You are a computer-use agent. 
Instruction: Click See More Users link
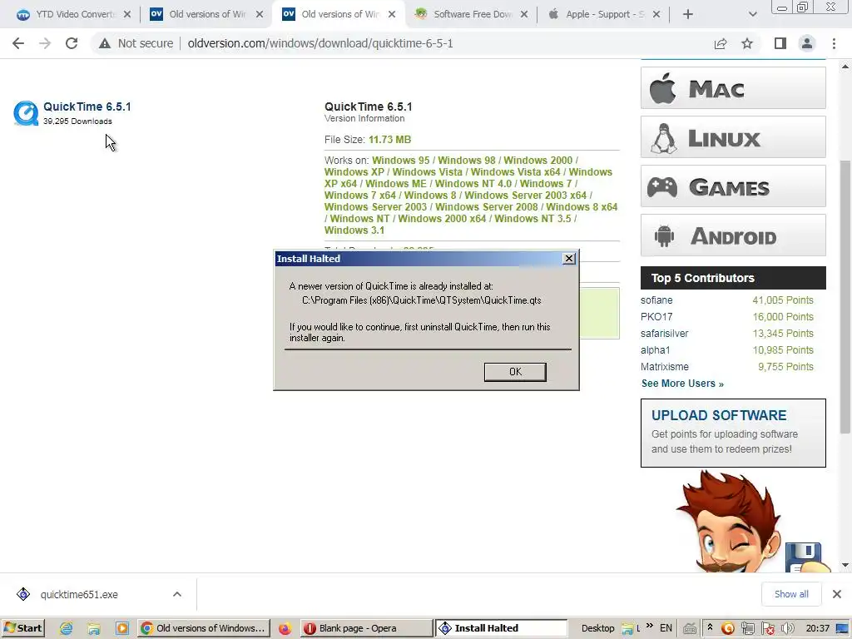click(682, 384)
